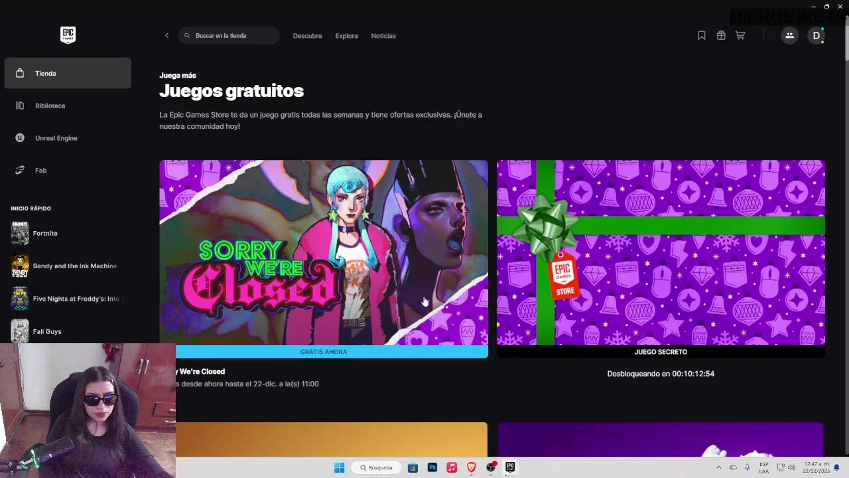Open Photoshop from the taskbar
The height and width of the screenshot is (478, 849).
point(432,467)
